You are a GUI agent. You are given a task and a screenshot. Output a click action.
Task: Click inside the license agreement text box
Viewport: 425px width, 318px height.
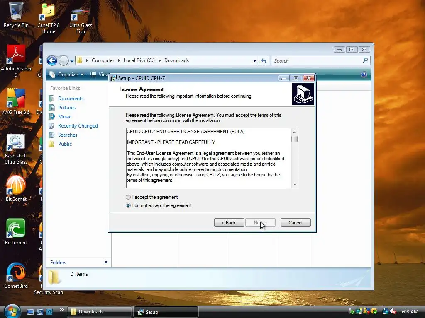[x=209, y=158]
